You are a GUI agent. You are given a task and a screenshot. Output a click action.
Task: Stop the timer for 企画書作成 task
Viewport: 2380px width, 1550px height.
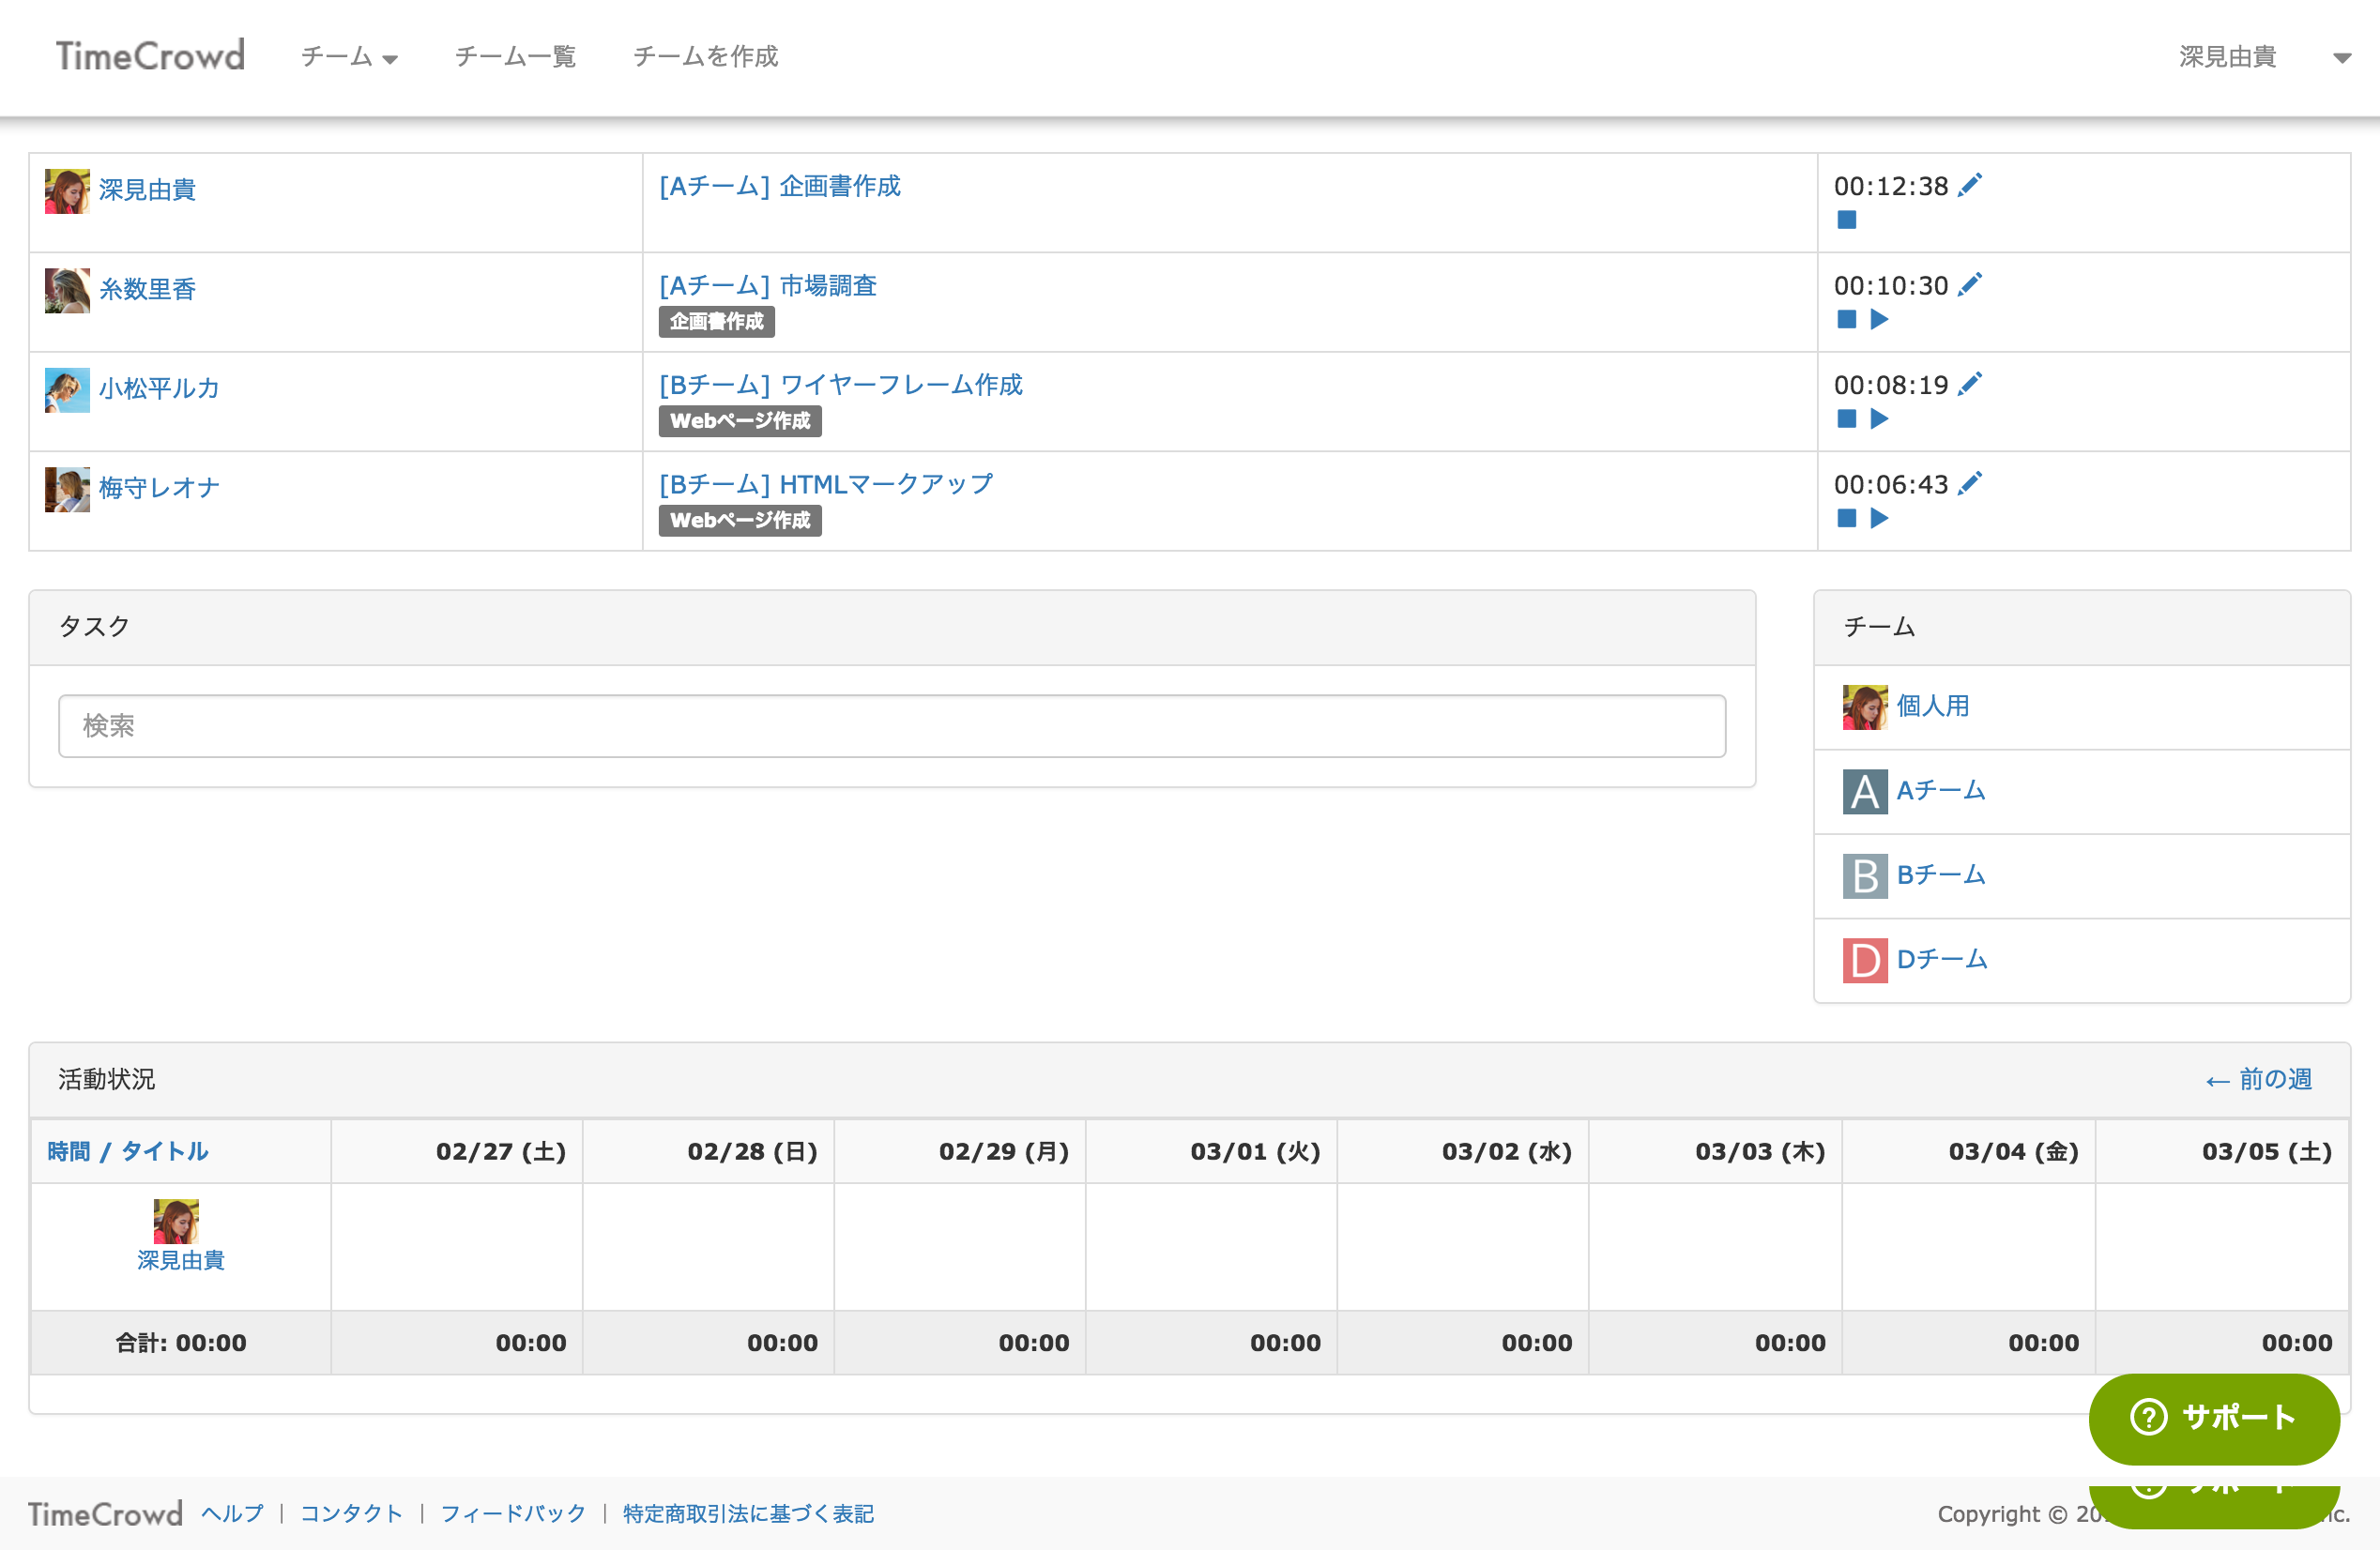[1846, 220]
